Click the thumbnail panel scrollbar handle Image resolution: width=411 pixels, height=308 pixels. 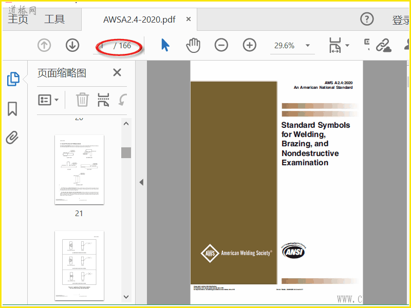click(x=126, y=152)
